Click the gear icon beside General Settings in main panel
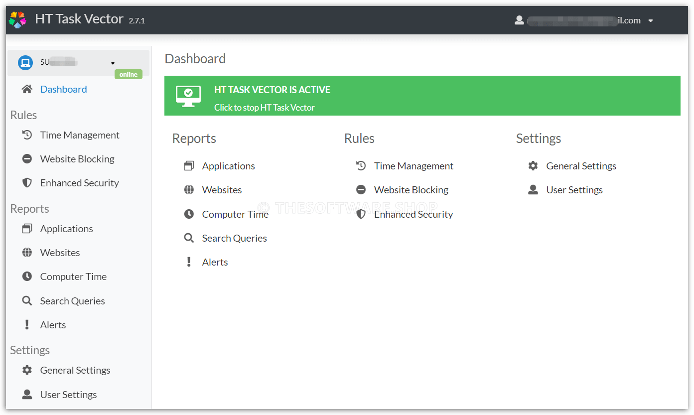694x415 pixels. pyautogui.click(x=533, y=166)
